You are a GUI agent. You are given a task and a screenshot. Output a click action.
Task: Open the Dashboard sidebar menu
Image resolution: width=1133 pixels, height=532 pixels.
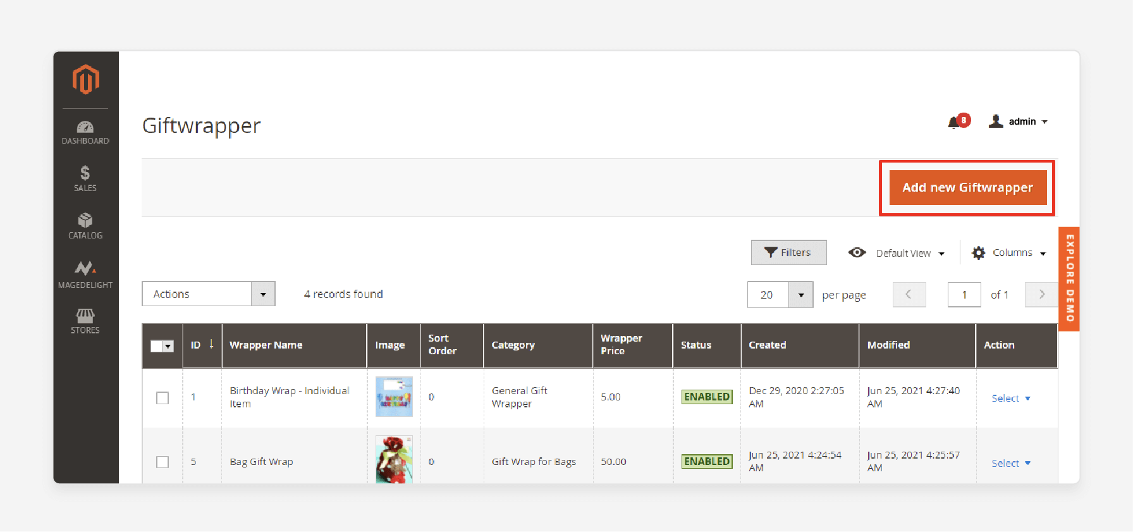85,132
